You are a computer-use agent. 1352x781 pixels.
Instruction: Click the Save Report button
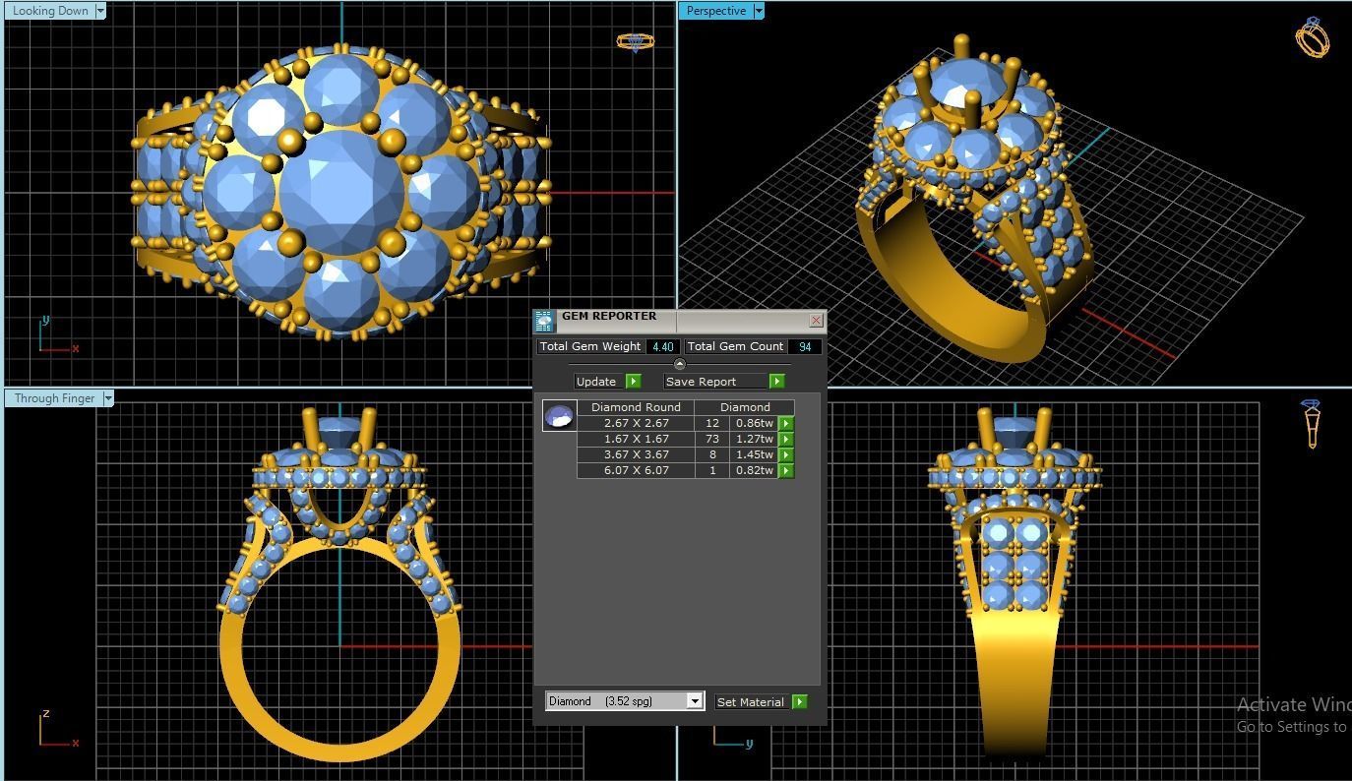(x=715, y=382)
